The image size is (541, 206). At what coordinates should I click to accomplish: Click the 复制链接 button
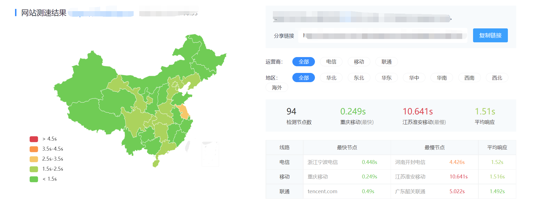(490, 35)
